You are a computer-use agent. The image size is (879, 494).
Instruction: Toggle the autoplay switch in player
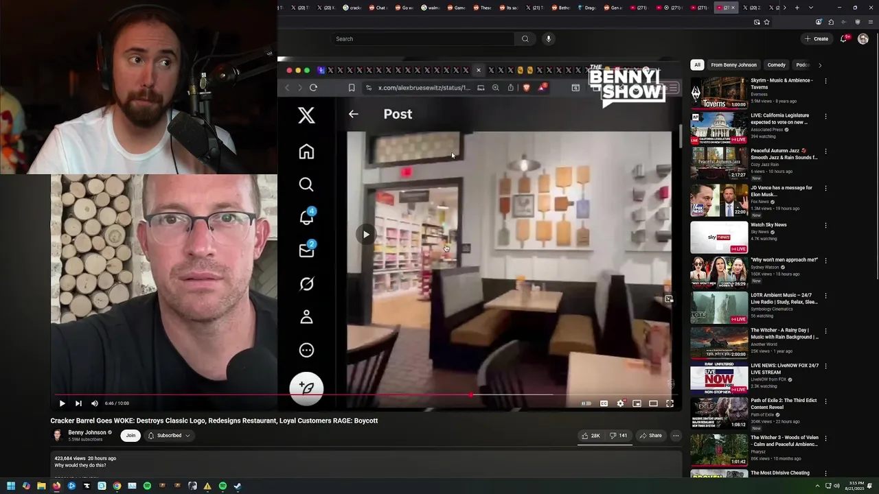click(586, 403)
